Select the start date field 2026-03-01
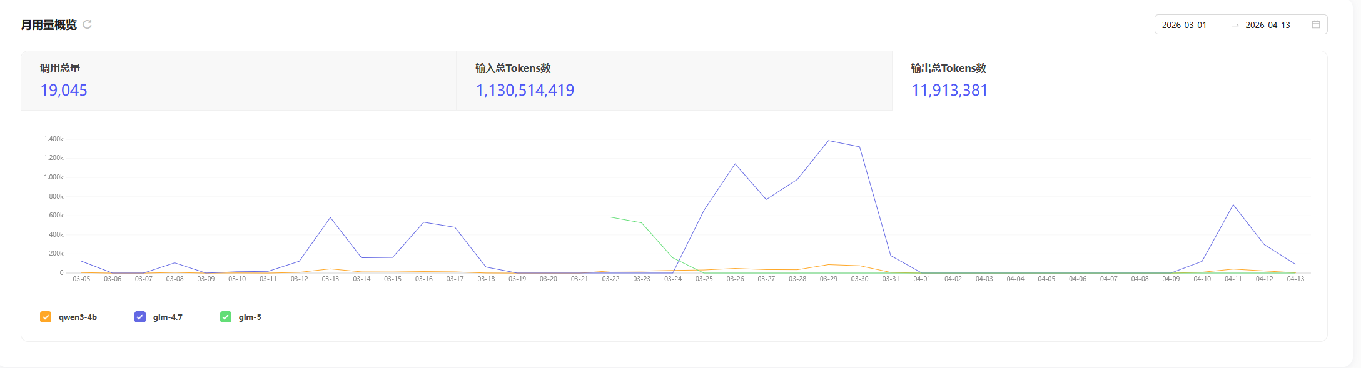Viewport: 1361px width, 368px height. (x=1184, y=25)
